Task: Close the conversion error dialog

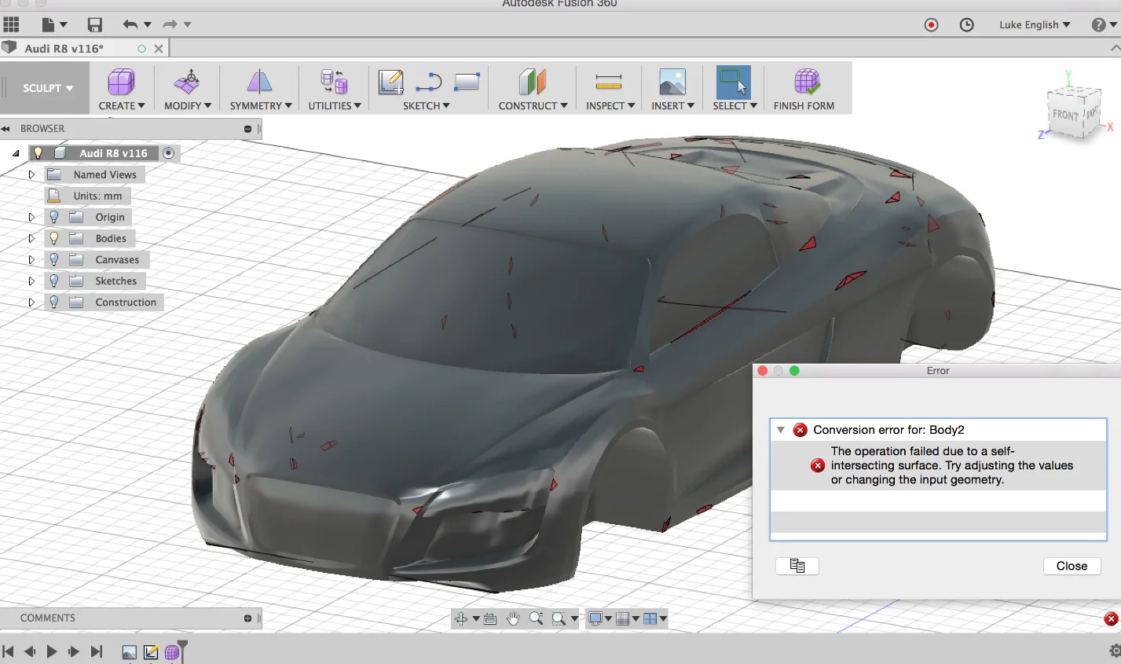Action: (x=1071, y=566)
